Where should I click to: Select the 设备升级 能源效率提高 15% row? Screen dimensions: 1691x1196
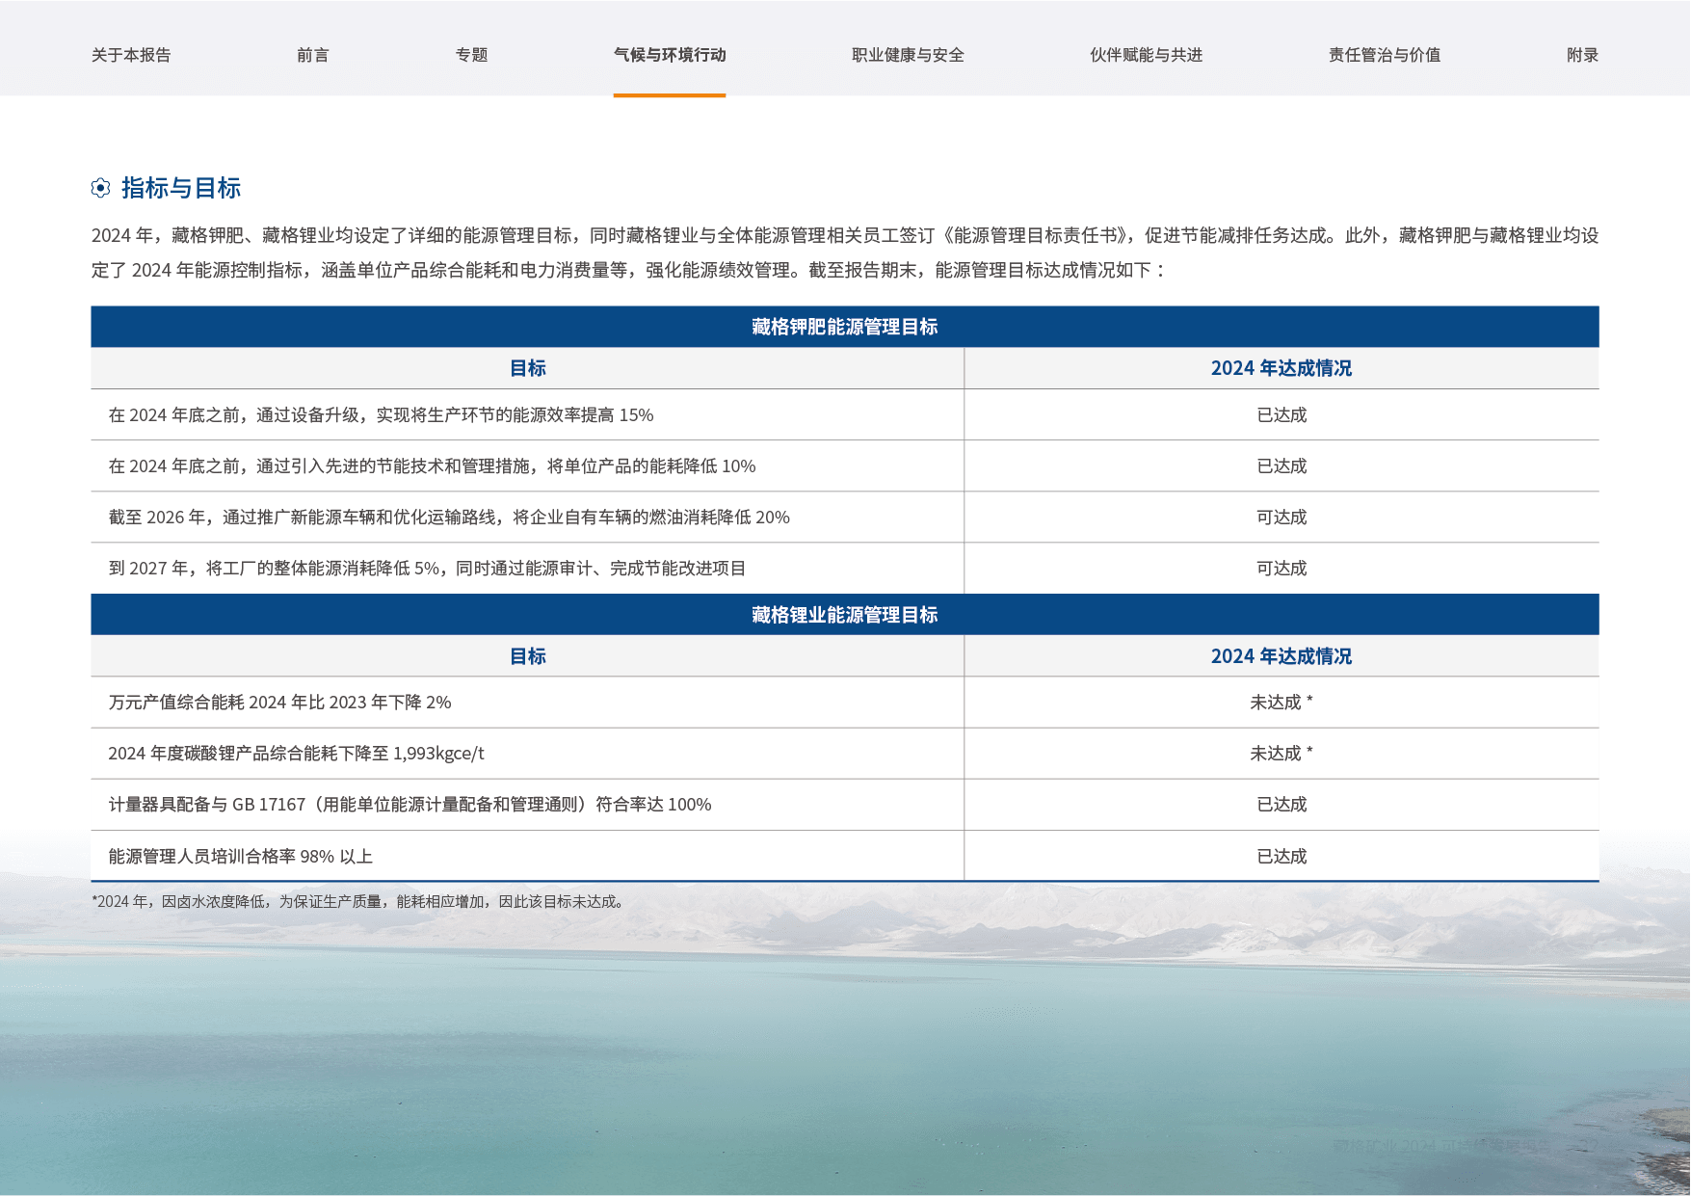click(x=381, y=415)
